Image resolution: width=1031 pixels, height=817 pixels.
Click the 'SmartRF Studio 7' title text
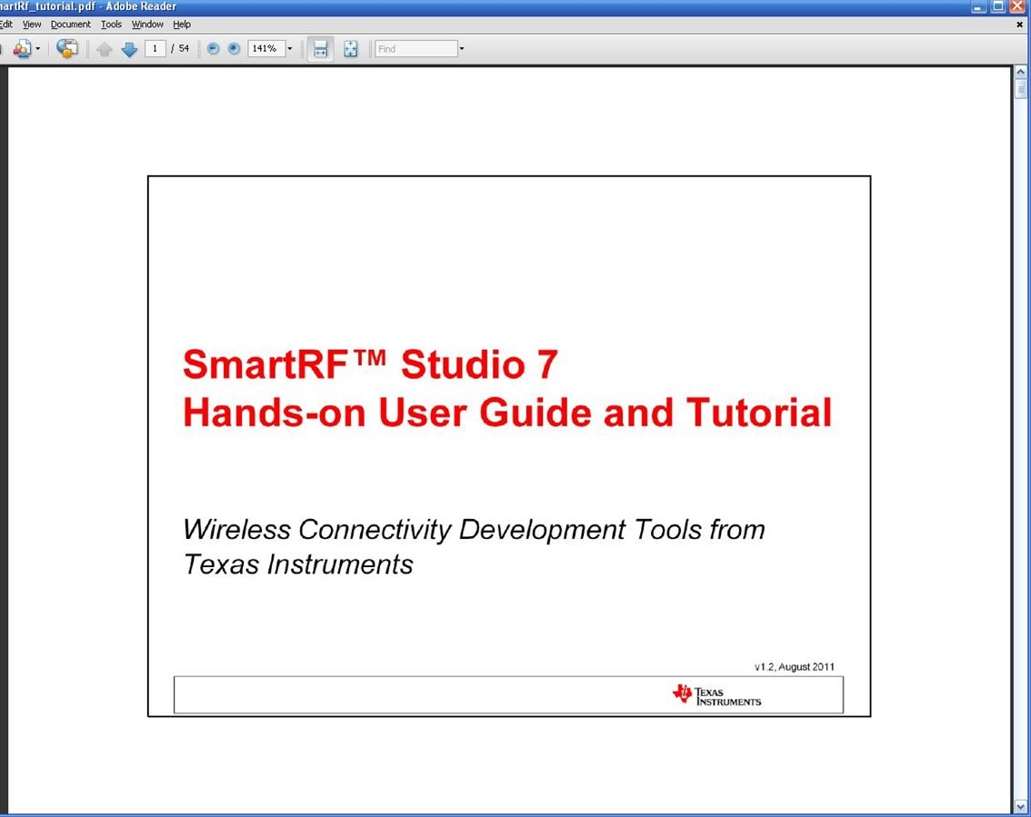click(370, 364)
